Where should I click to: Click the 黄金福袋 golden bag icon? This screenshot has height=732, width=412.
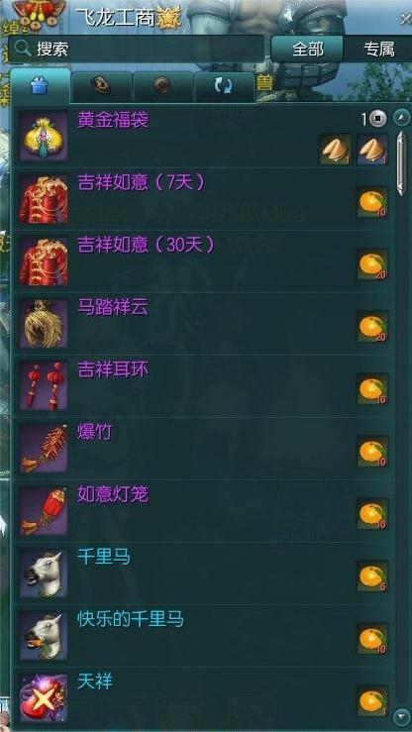(44, 137)
